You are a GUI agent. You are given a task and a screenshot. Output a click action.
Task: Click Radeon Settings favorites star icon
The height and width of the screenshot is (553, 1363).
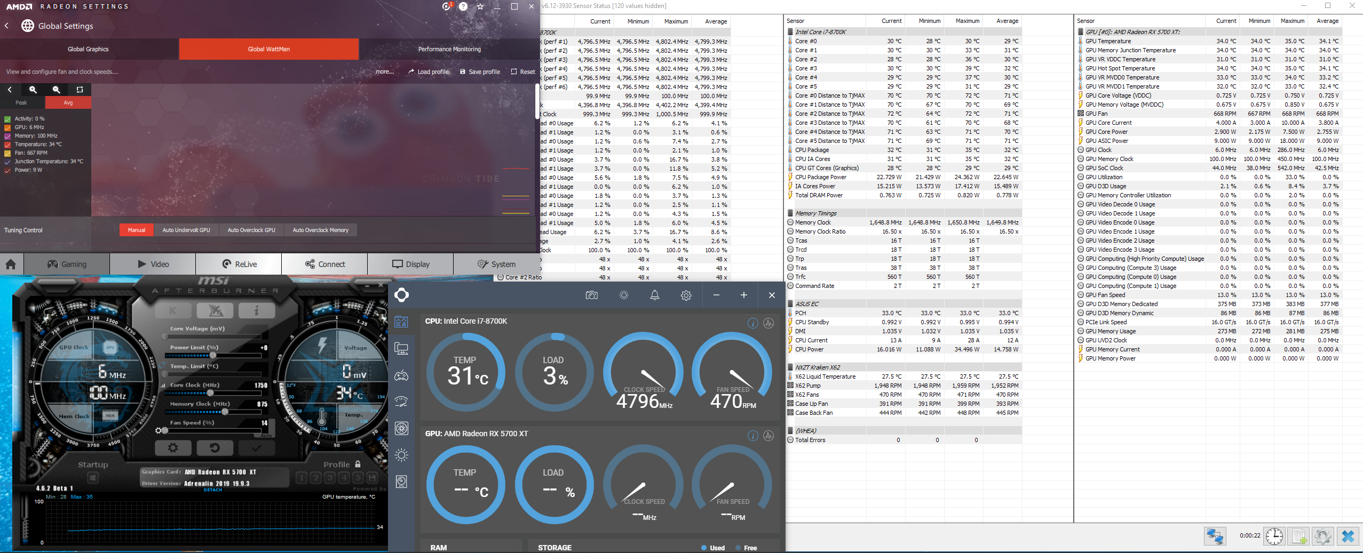point(480,6)
